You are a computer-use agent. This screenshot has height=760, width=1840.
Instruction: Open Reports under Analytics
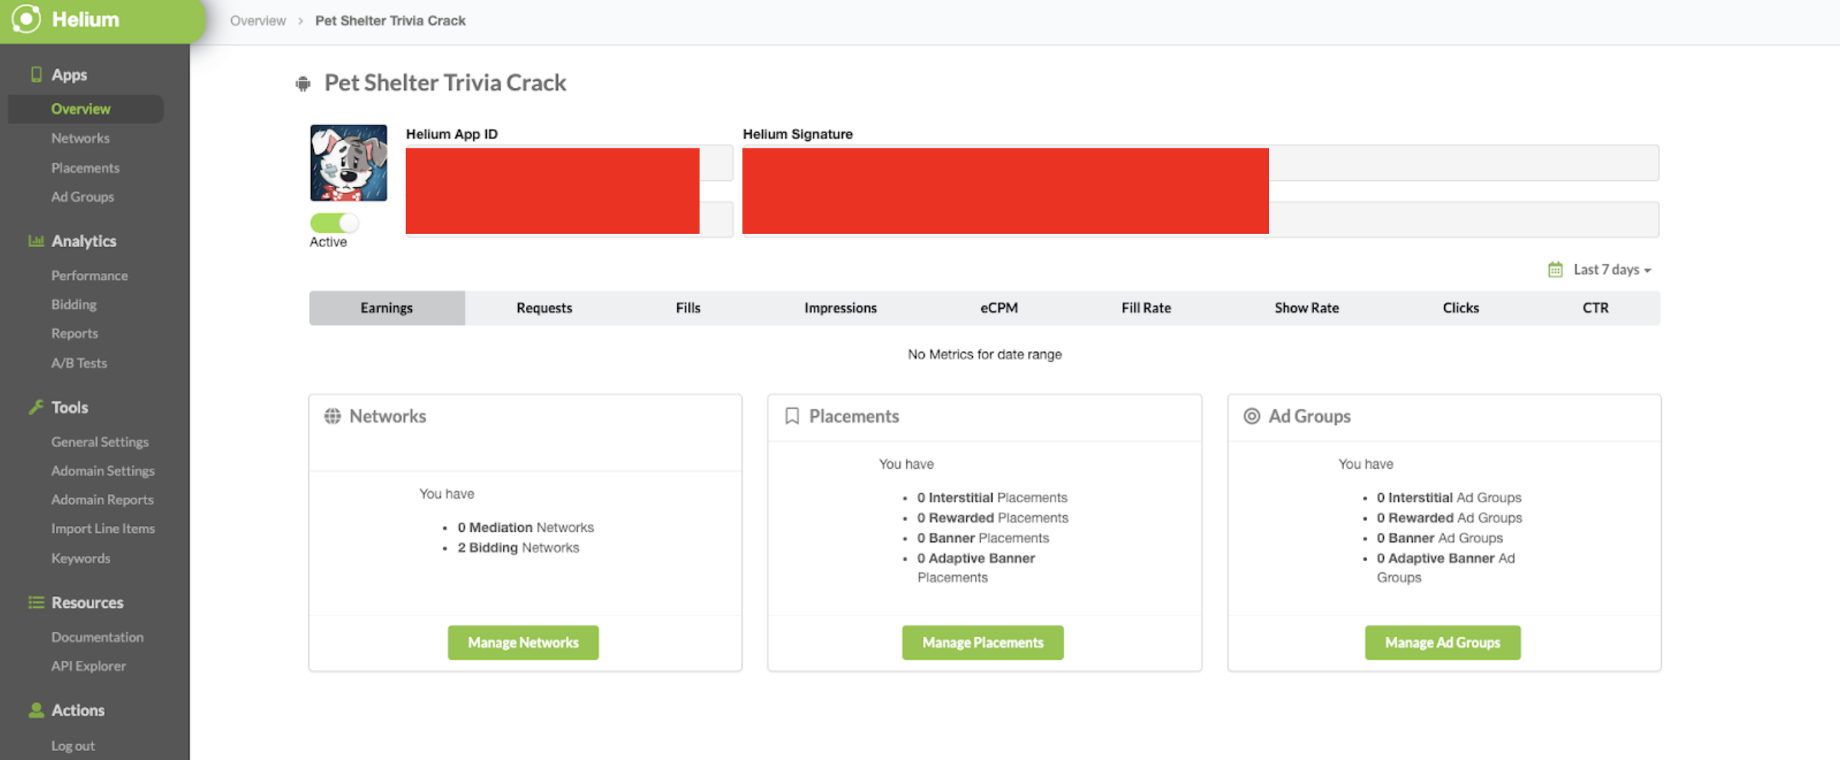pos(74,333)
